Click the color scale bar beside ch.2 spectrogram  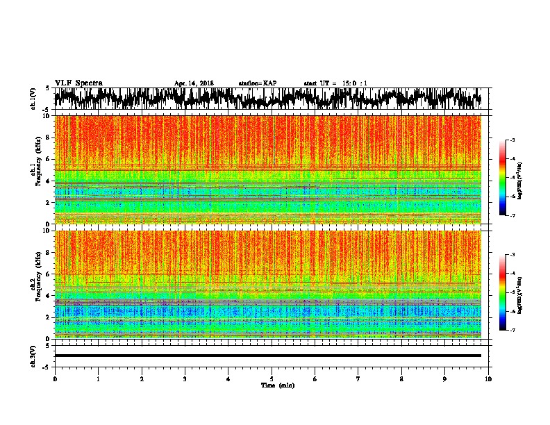point(503,292)
